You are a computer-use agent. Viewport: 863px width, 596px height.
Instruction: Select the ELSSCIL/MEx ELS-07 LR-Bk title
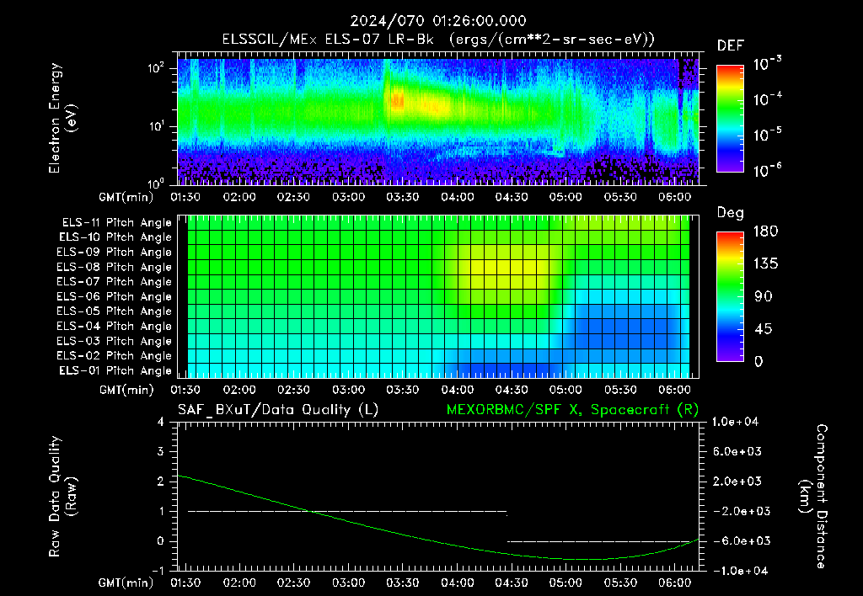328,40
